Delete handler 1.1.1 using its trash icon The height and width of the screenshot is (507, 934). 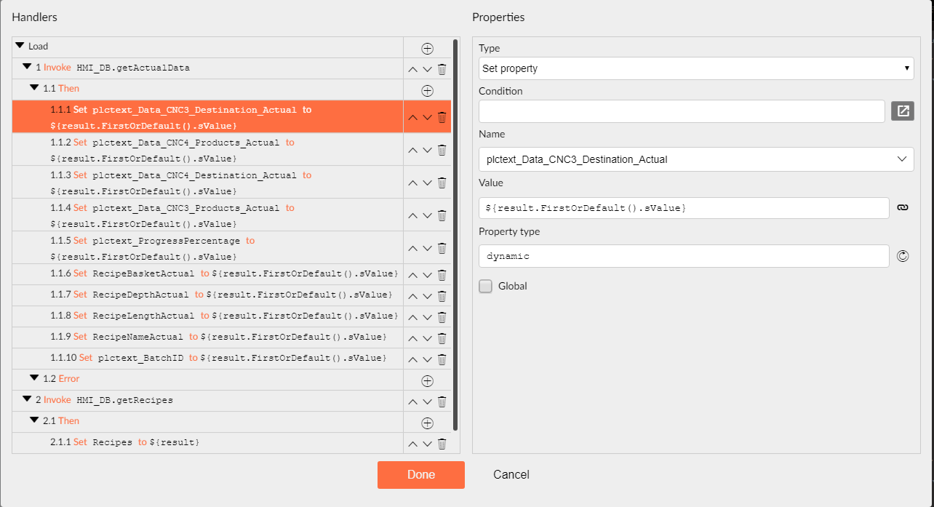click(442, 116)
